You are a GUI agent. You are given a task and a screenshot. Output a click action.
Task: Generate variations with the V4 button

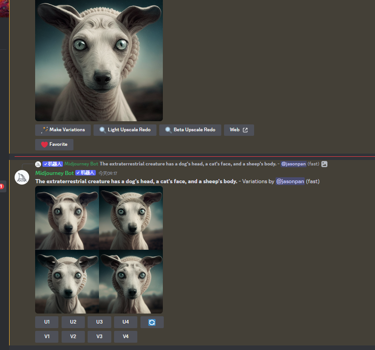tap(125, 337)
